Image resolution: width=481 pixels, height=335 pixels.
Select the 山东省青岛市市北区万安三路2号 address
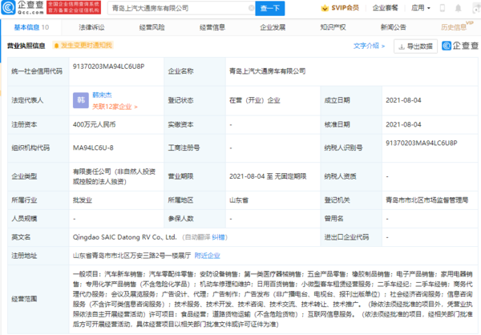tap(132, 256)
